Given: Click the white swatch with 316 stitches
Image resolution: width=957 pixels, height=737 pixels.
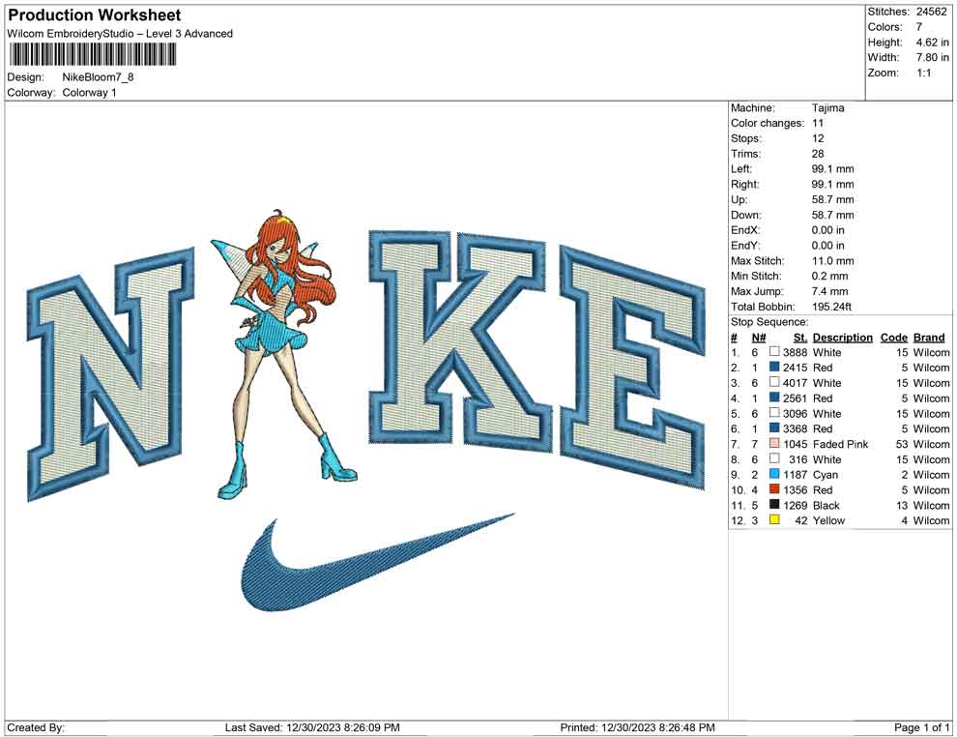Looking at the screenshot, I should click(x=774, y=458).
